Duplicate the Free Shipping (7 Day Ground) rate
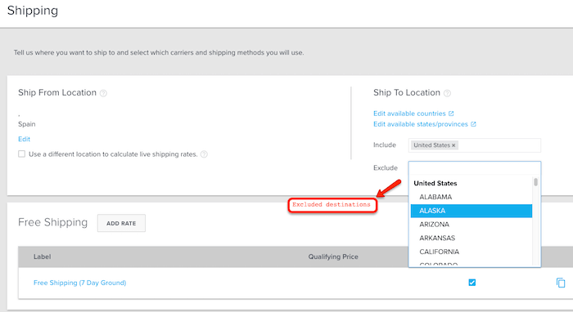 561,283
